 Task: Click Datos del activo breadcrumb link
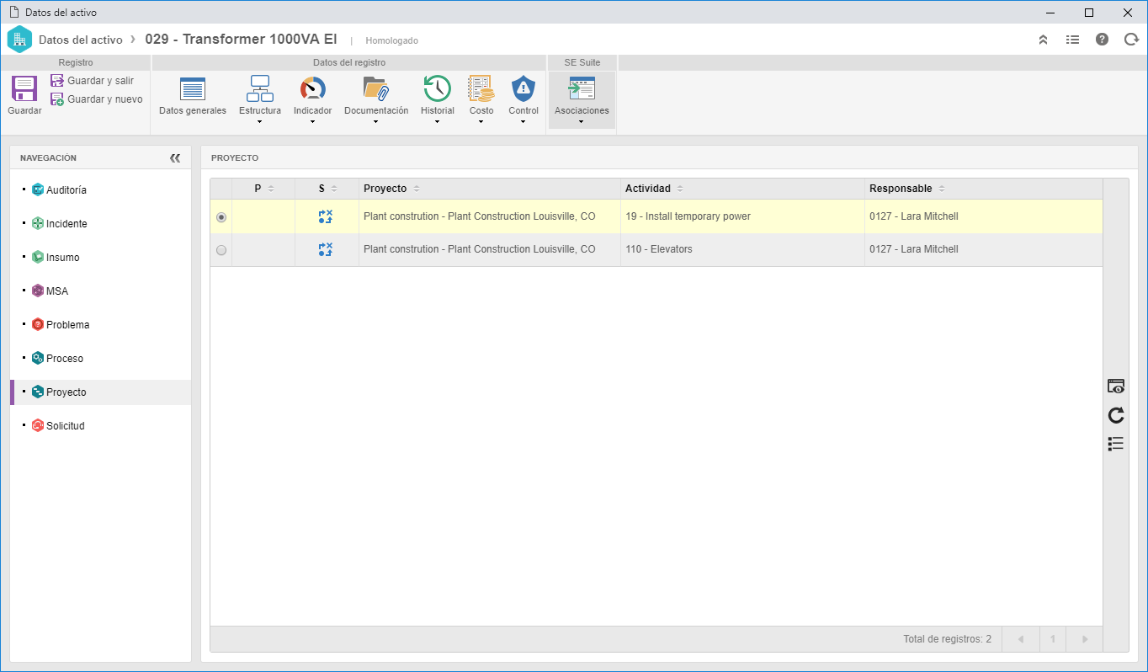pos(81,40)
